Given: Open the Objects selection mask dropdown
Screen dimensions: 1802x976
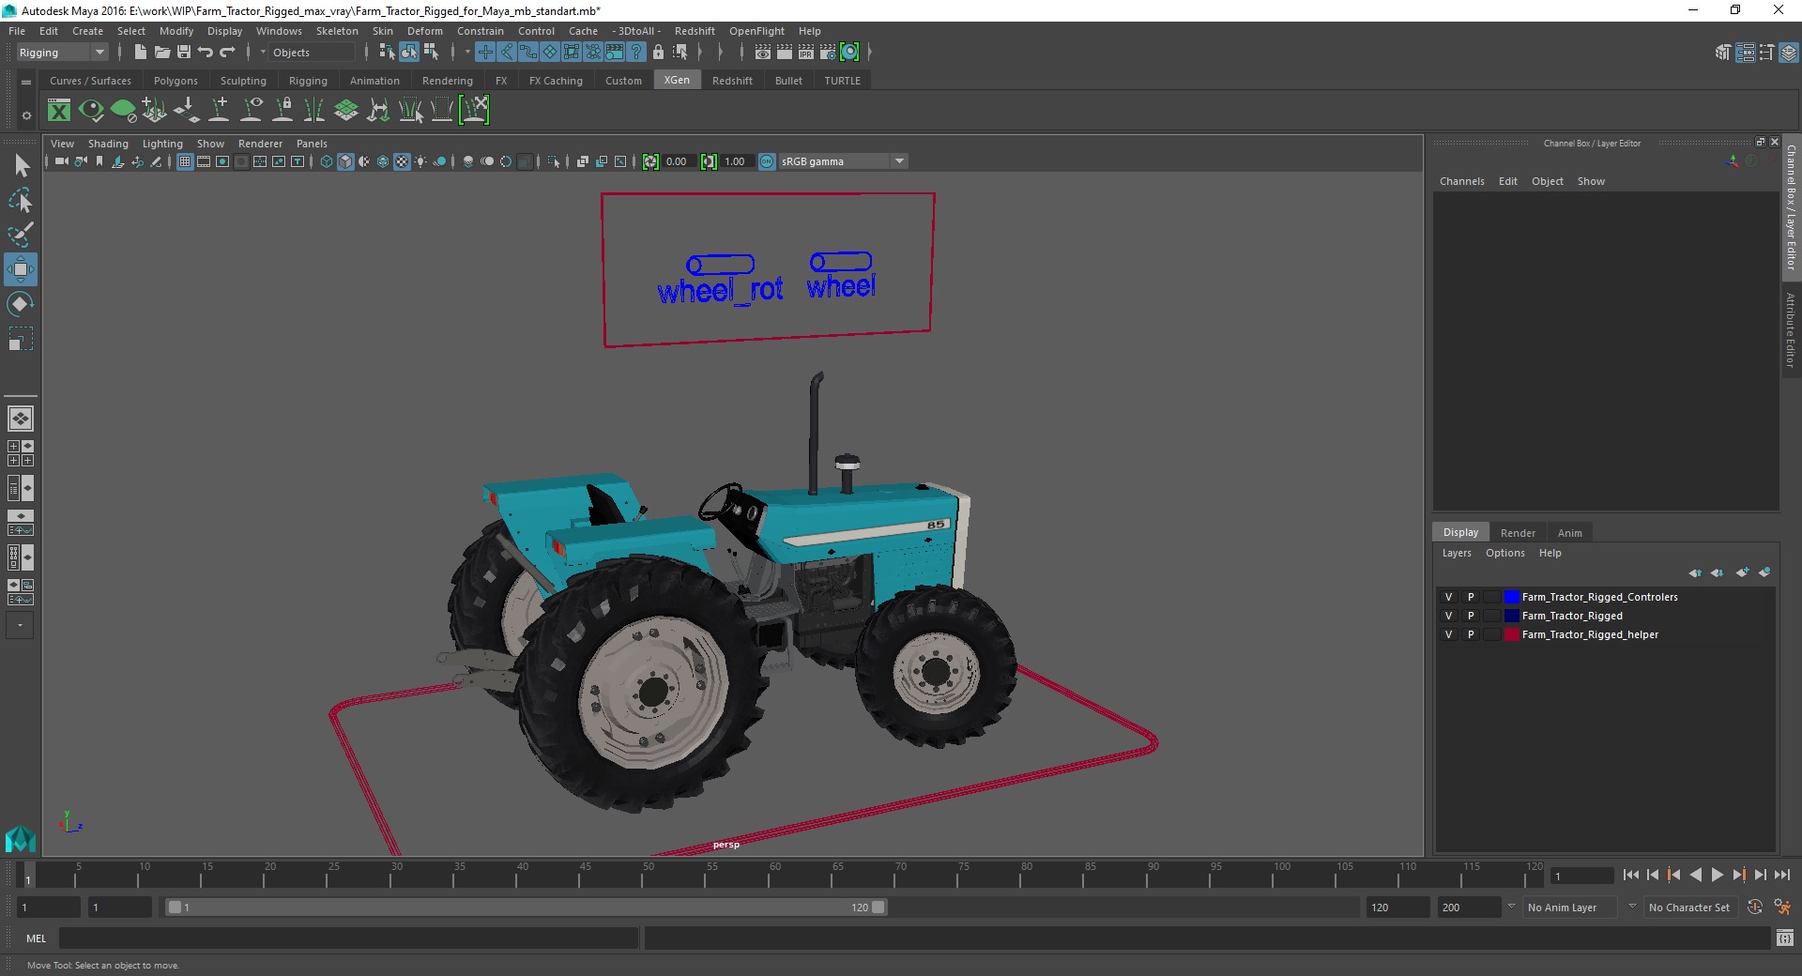Looking at the screenshot, I should [310, 53].
